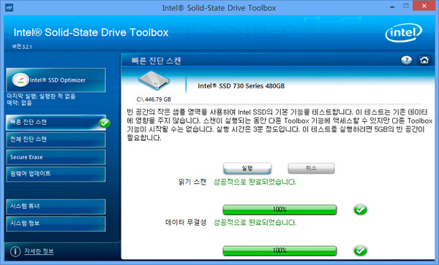Screen dimensions: 439x265
Task: Click the help question mark icon
Action: (406, 60)
